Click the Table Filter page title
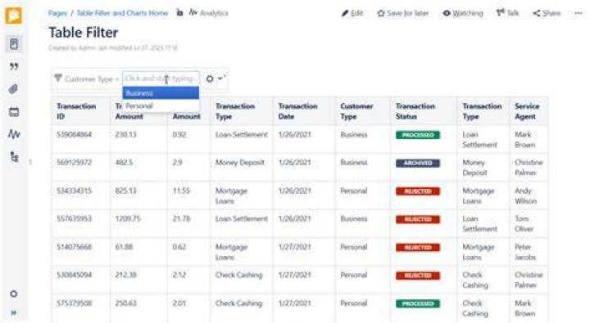This screenshot has width=590, height=323. 84,33
